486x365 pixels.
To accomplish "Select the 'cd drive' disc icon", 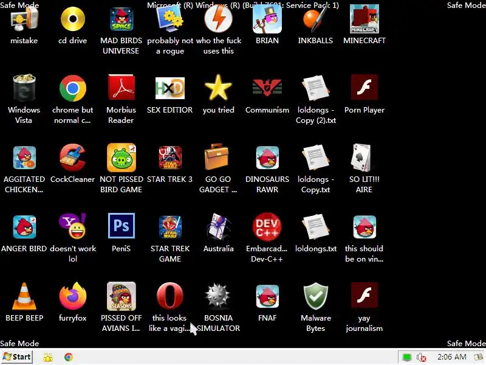I will coord(72,19).
